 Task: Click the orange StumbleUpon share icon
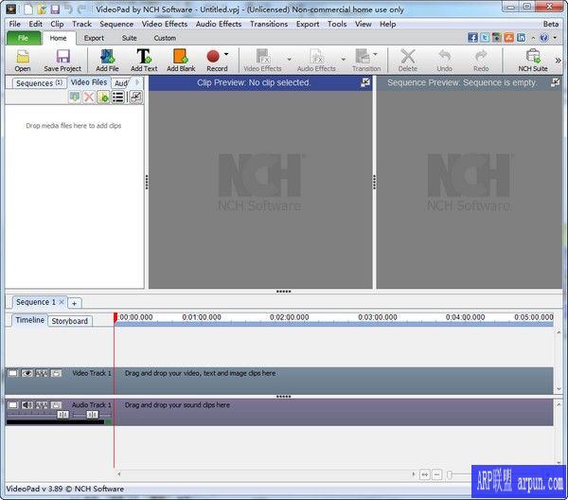click(x=509, y=38)
